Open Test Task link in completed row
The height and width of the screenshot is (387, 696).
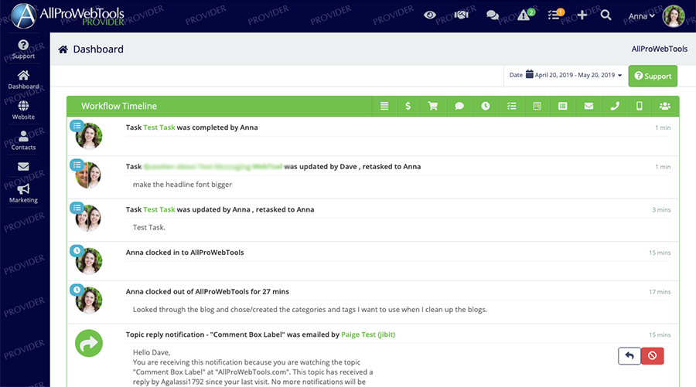point(159,127)
